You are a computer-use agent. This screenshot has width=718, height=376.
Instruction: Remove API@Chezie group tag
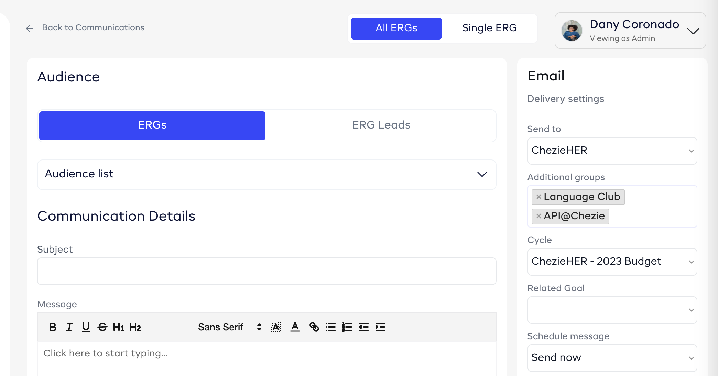click(539, 216)
